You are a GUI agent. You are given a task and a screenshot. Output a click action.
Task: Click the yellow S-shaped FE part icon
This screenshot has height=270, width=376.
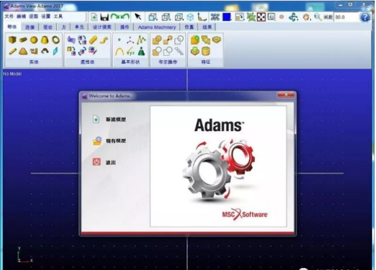(x=104, y=40)
